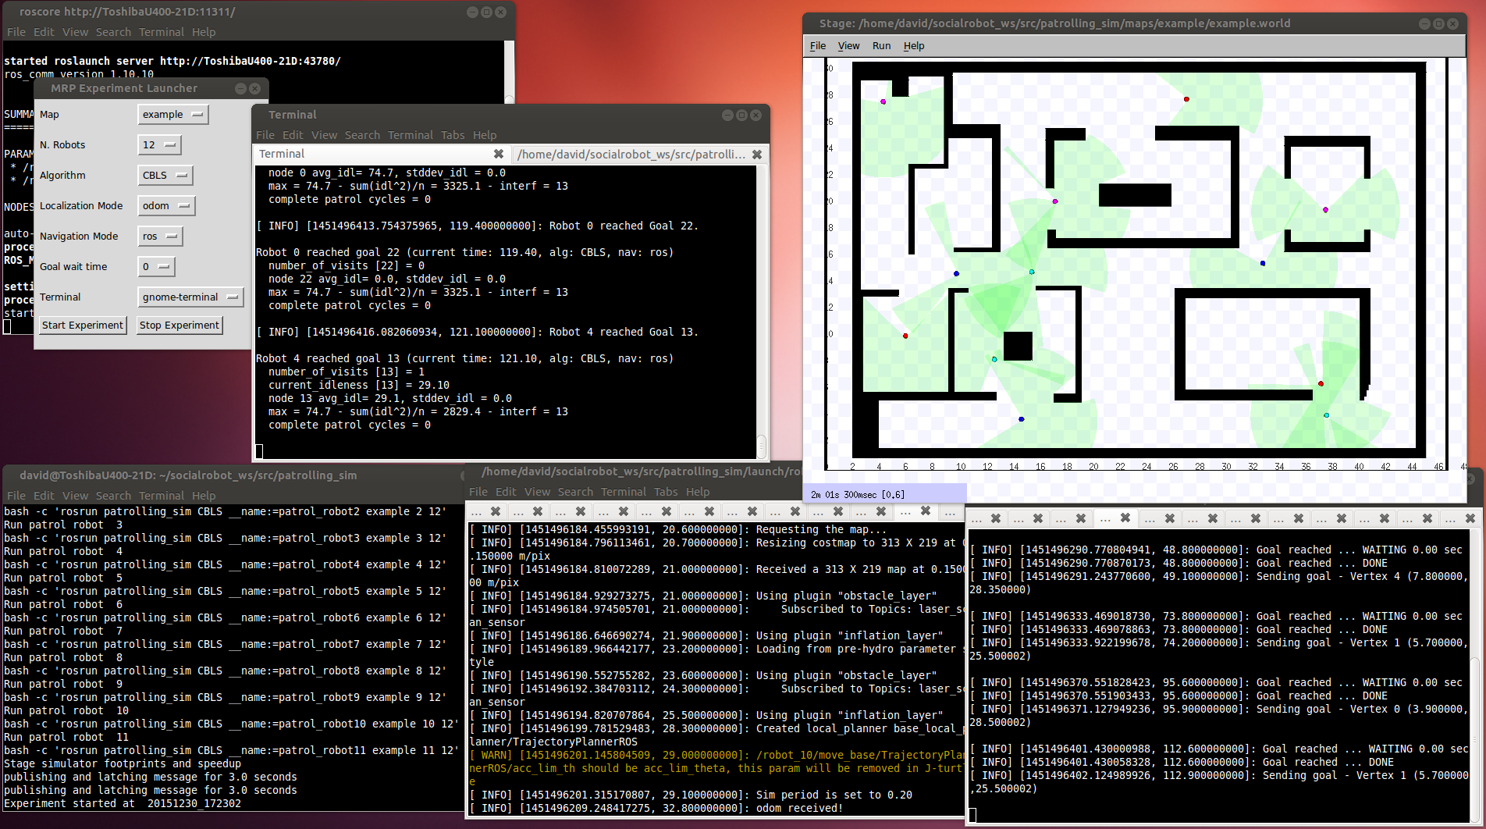The height and width of the screenshot is (829, 1486).
Task: Open the gnome-terminal selection dropdown
Action: [190, 297]
